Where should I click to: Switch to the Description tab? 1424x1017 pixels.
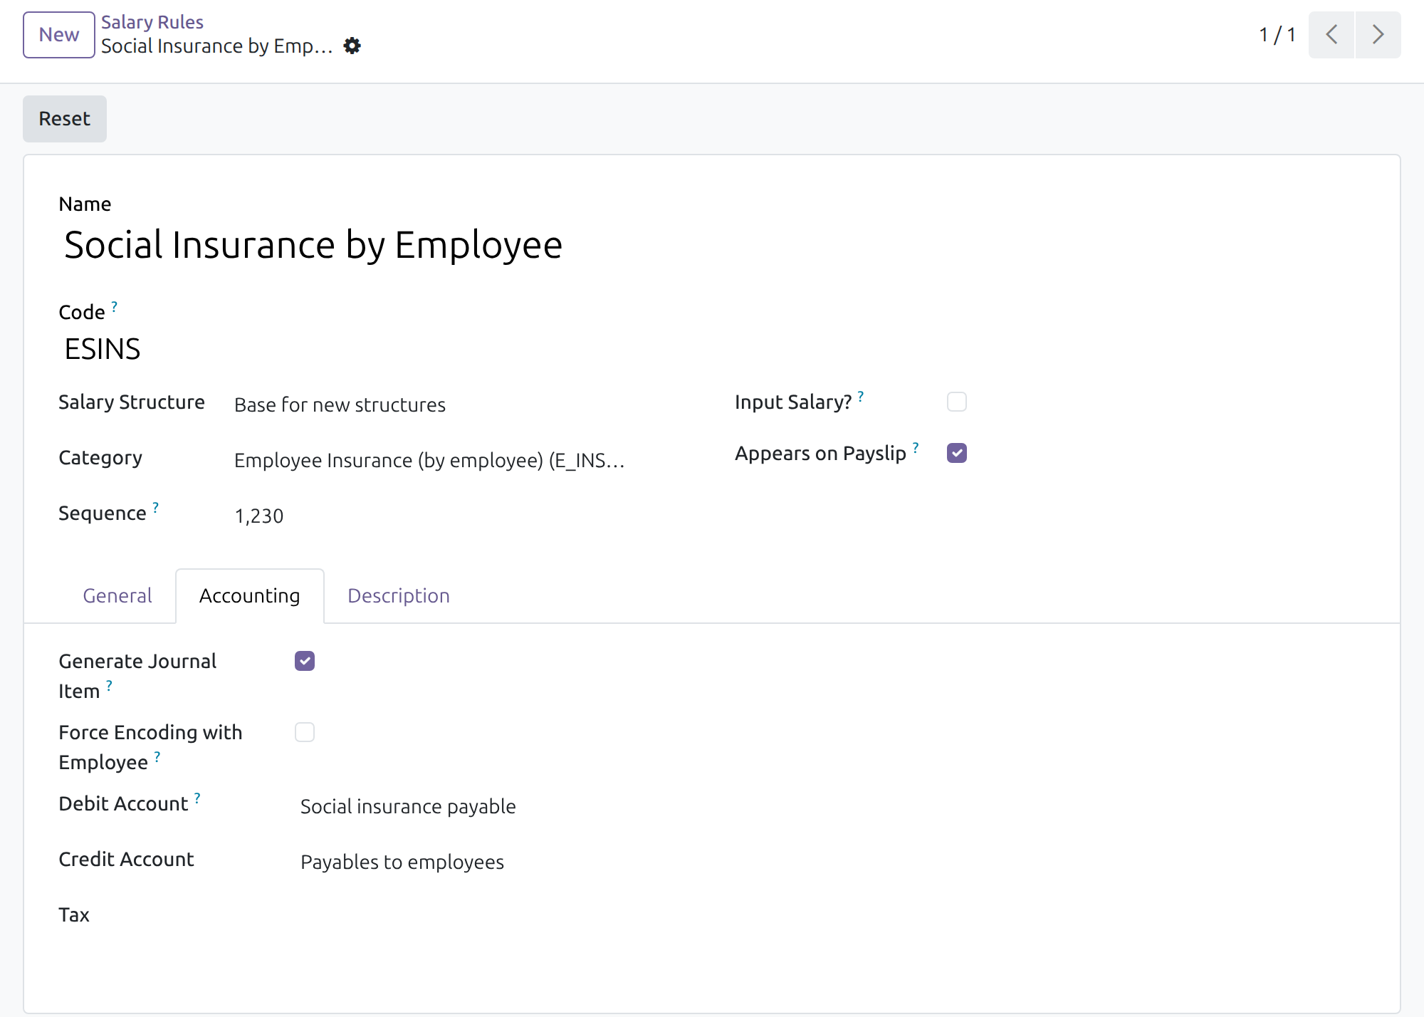(x=399, y=596)
